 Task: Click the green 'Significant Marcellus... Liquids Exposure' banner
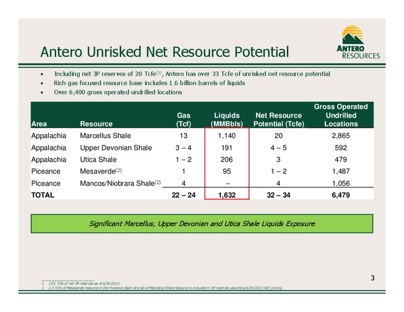point(202,224)
